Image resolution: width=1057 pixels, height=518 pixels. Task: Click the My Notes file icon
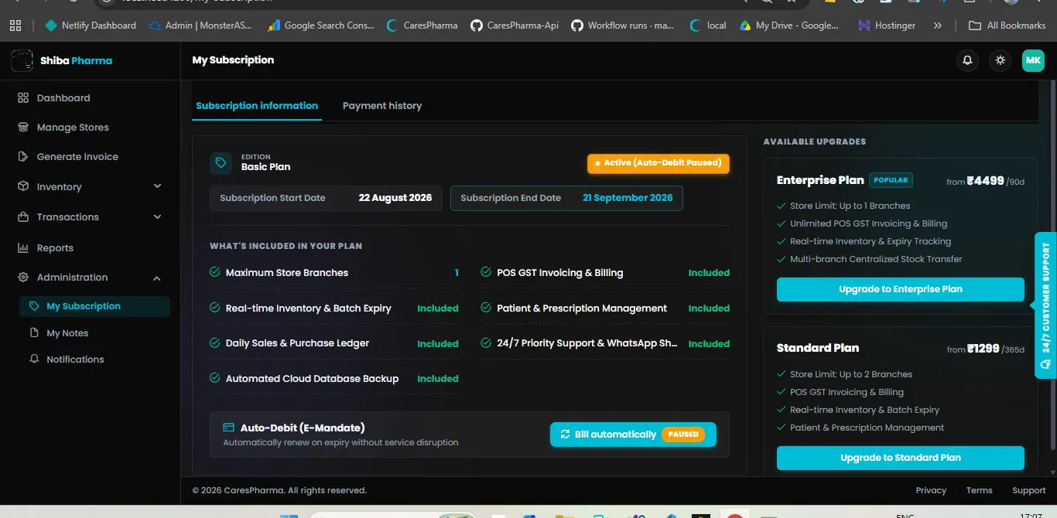(x=33, y=333)
